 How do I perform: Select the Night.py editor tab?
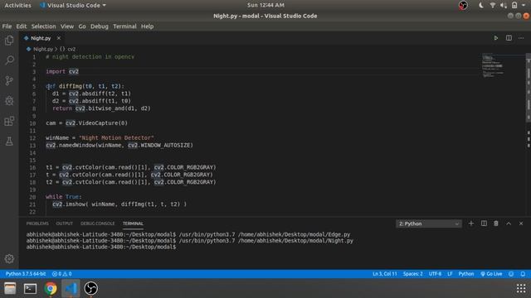tap(41, 38)
